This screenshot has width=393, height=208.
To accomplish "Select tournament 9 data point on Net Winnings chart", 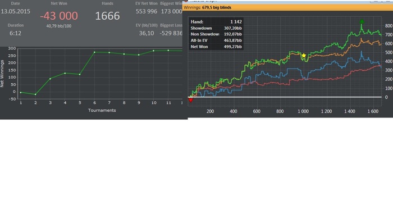I will coord(139,55).
